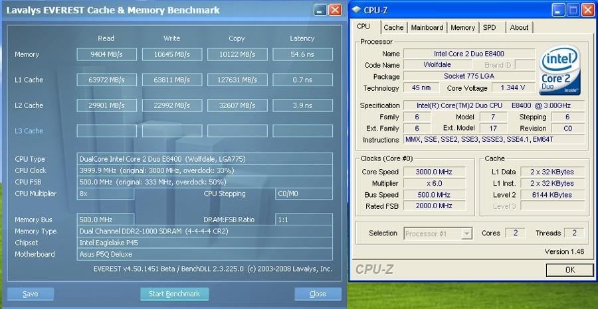The height and width of the screenshot is (309, 598).
Task: Select the Memory Copy value 10122 MB/s
Action: [x=237, y=54]
